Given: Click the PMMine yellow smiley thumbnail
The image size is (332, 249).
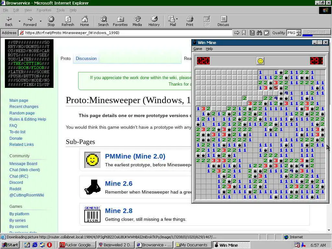Looking at the screenshot, I should point(92,160).
